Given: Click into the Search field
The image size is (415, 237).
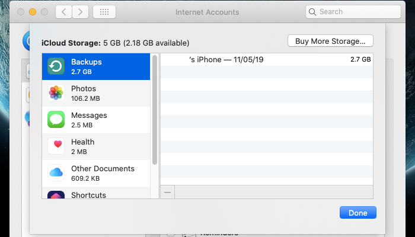Looking at the screenshot, I should (x=353, y=12).
